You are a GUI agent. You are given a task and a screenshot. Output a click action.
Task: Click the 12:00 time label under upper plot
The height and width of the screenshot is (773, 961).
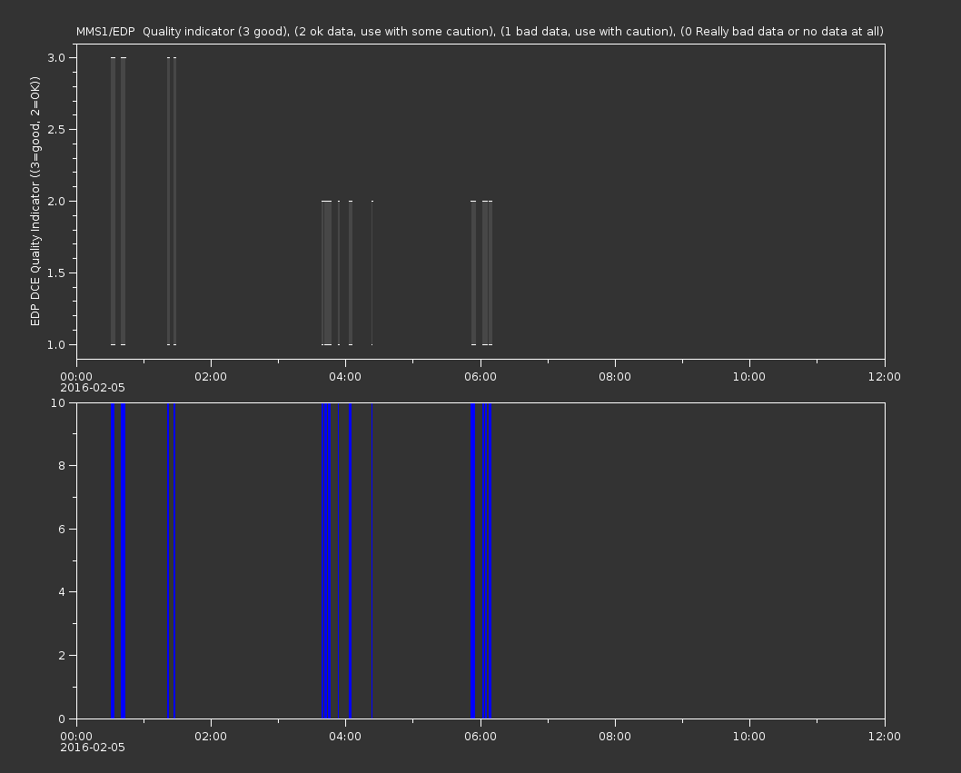(x=885, y=376)
